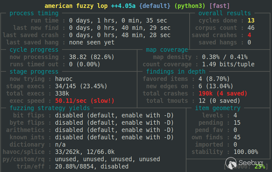
Task: Select the havoc/splice value '33/262k, 12/66.0k'
Action: (x=85, y=152)
